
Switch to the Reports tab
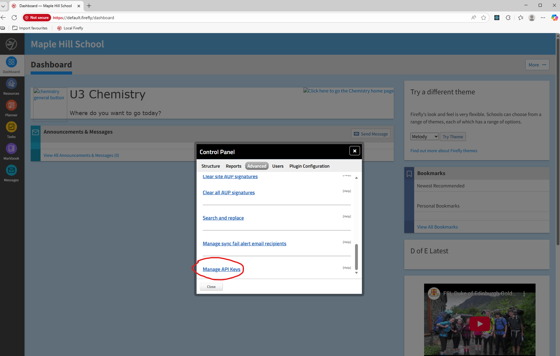pyautogui.click(x=233, y=166)
